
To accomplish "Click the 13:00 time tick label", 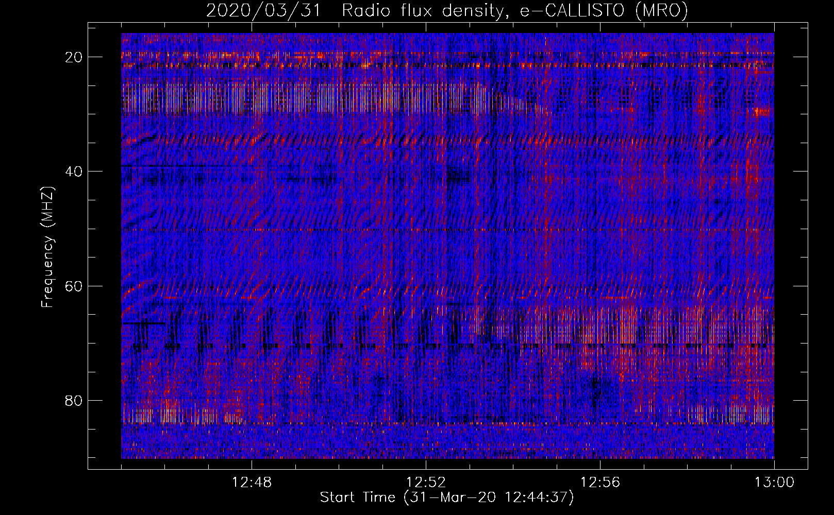I will click(774, 483).
